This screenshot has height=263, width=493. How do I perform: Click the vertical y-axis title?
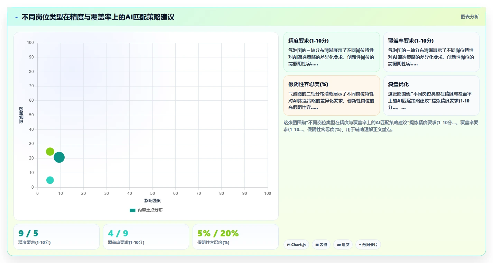pyautogui.click(x=21, y=115)
